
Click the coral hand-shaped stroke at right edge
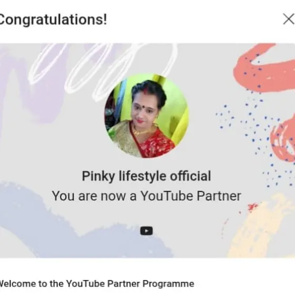point(283,139)
